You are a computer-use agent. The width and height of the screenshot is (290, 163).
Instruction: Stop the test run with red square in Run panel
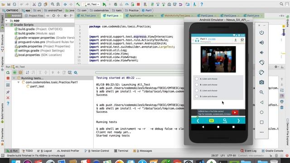pyautogui.click(x=8, y=78)
